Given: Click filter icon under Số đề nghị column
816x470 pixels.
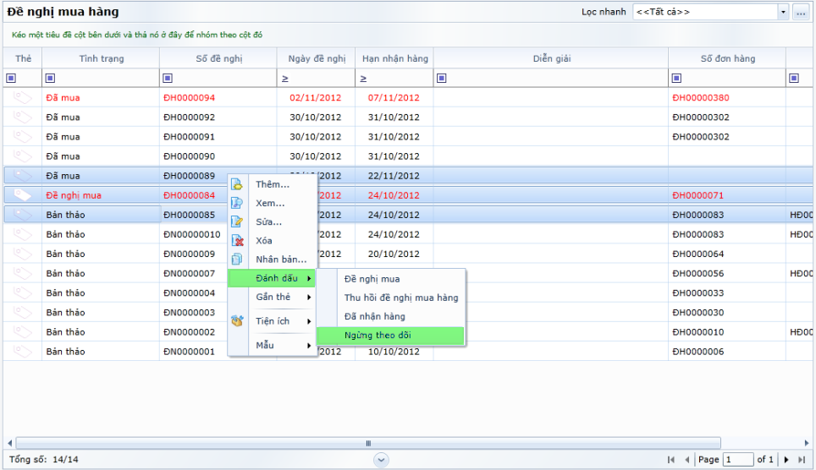Looking at the screenshot, I should 168,79.
